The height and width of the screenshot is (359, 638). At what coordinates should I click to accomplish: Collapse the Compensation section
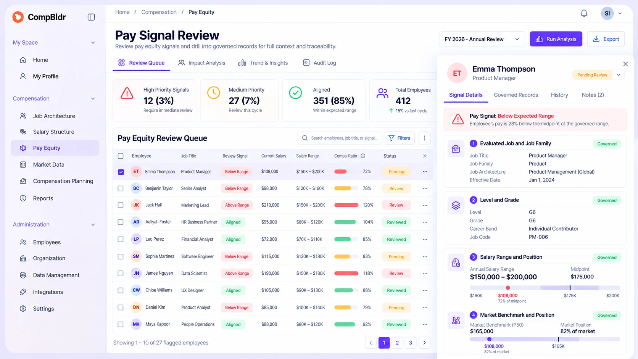click(x=93, y=99)
